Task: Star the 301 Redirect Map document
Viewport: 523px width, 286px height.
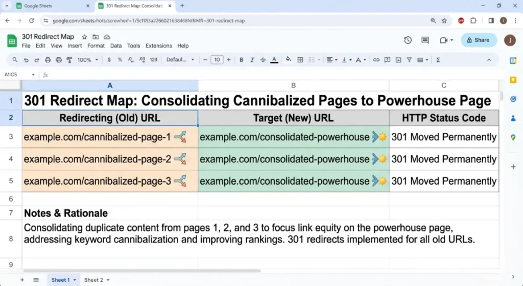Action: tap(84, 37)
